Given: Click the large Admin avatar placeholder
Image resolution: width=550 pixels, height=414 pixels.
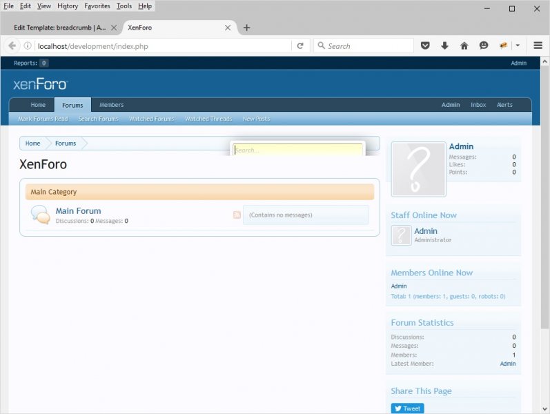Looking at the screenshot, I should 418,170.
